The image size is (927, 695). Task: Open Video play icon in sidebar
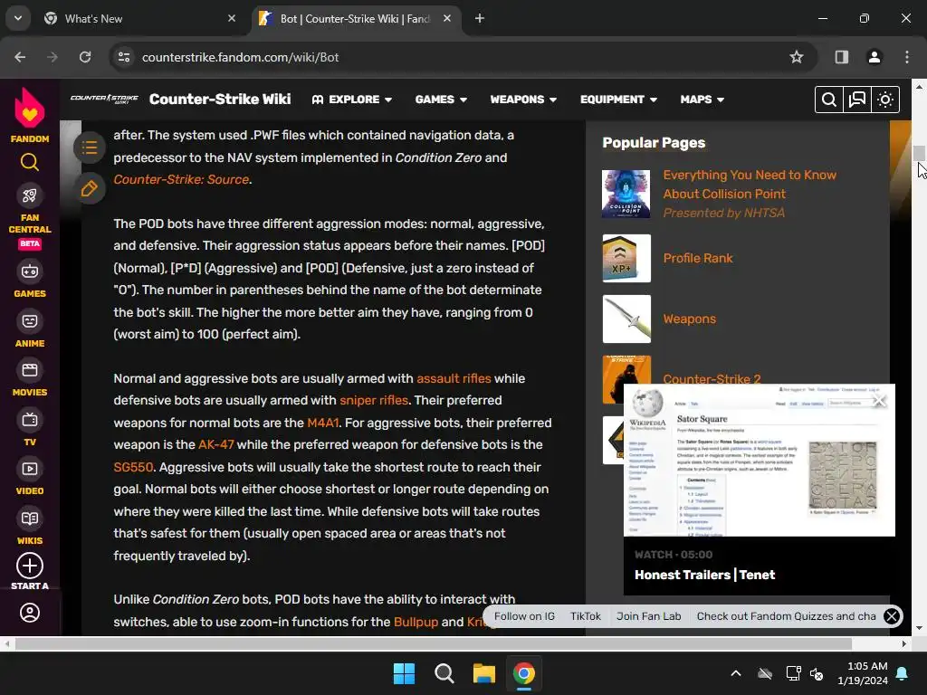[x=30, y=470]
